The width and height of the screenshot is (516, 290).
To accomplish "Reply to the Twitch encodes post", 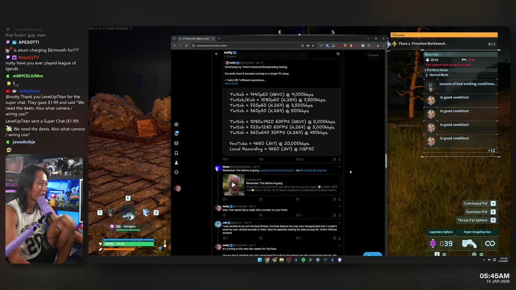I will (225, 159).
